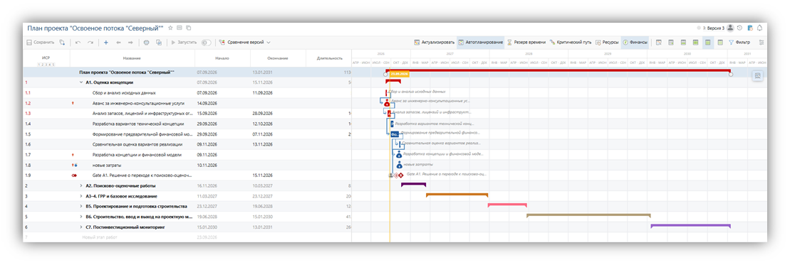The width and height of the screenshot is (790, 265).
Task: Open version history clock icon
Action: pyautogui.click(x=739, y=28)
